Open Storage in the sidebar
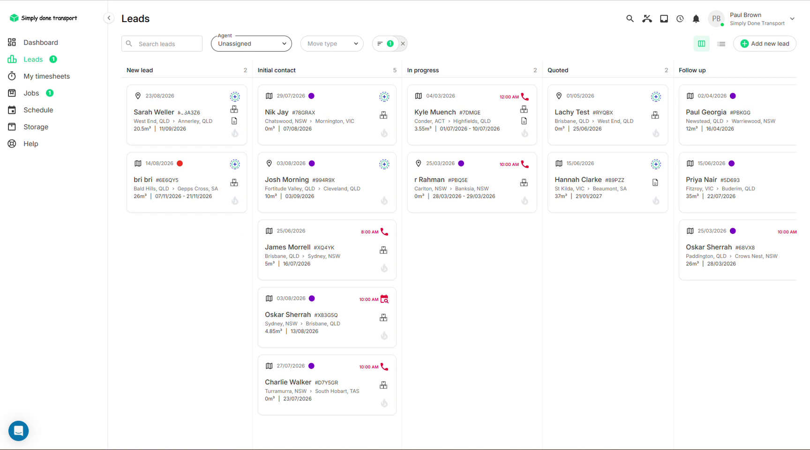The height and width of the screenshot is (450, 810). pos(36,127)
